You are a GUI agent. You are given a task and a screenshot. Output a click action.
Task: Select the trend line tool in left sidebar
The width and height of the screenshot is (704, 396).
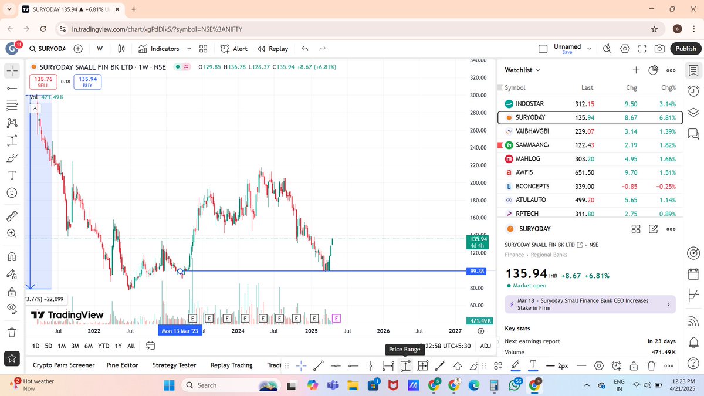[12, 88]
